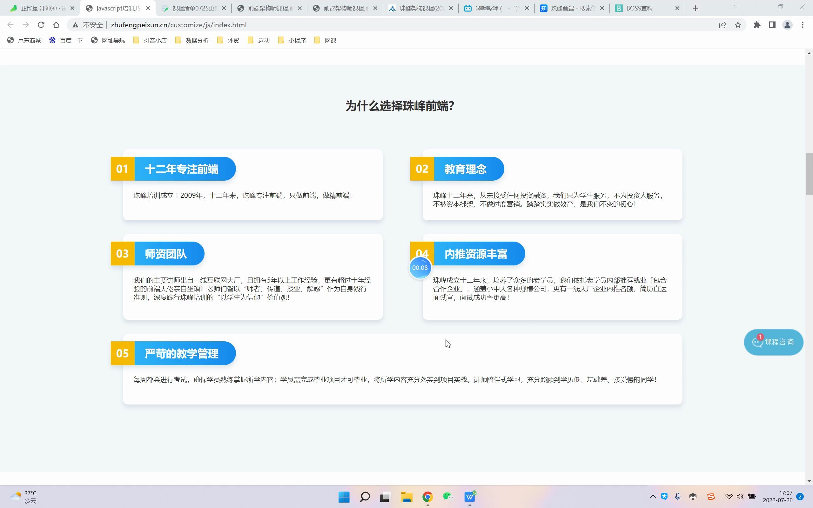Close the javascript培训 tab
The width and height of the screenshot is (813, 508).
148,8
